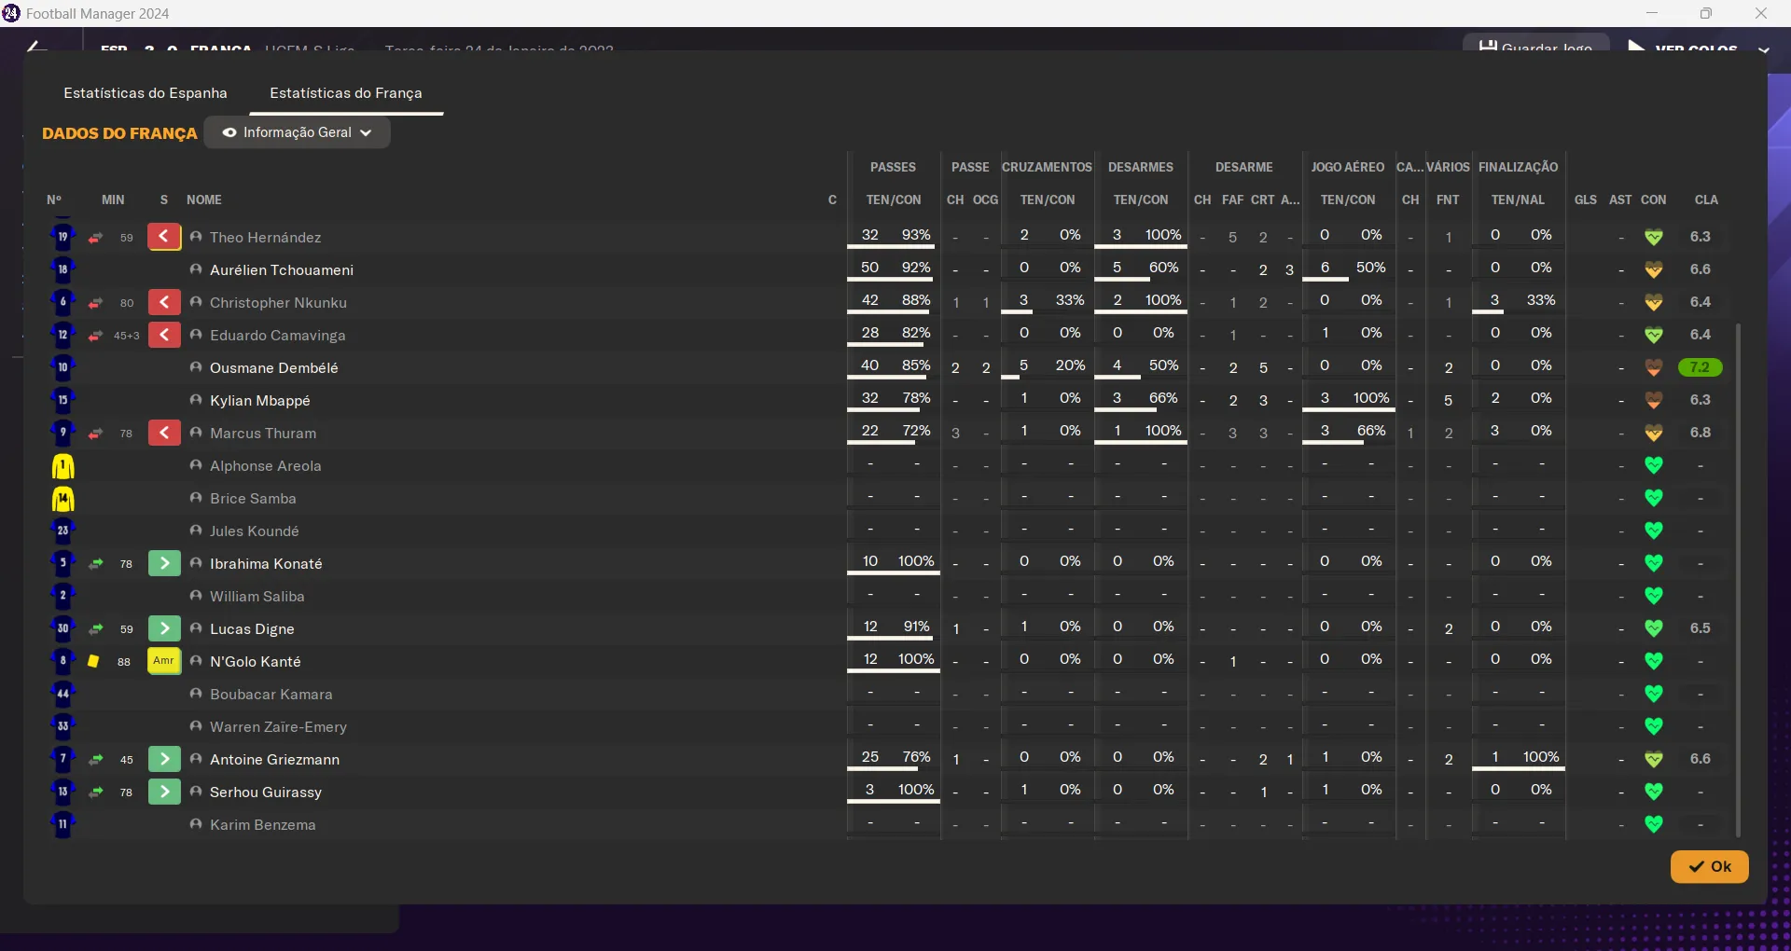Click N'Golo Kanté yellow card Amr badge
This screenshot has height=951, width=1791.
tap(164, 661)
